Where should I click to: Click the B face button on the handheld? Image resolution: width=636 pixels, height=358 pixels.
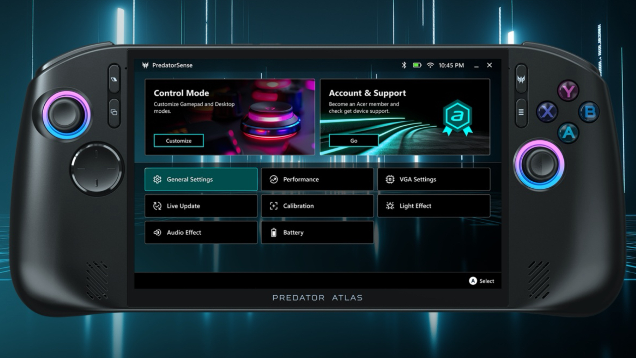click(589, 112)
